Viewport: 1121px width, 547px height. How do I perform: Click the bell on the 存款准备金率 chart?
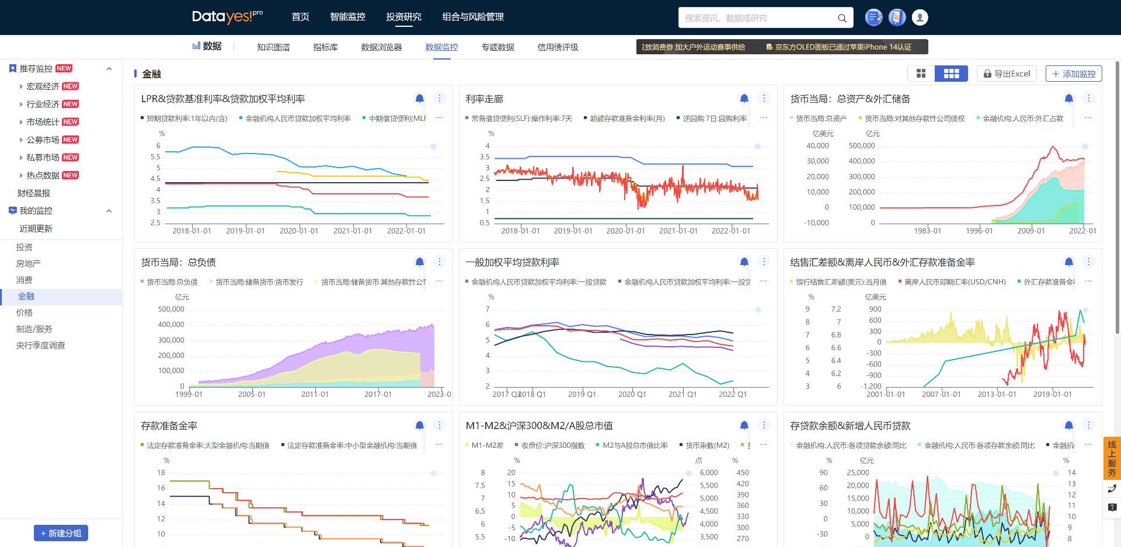tap(419, 425)
